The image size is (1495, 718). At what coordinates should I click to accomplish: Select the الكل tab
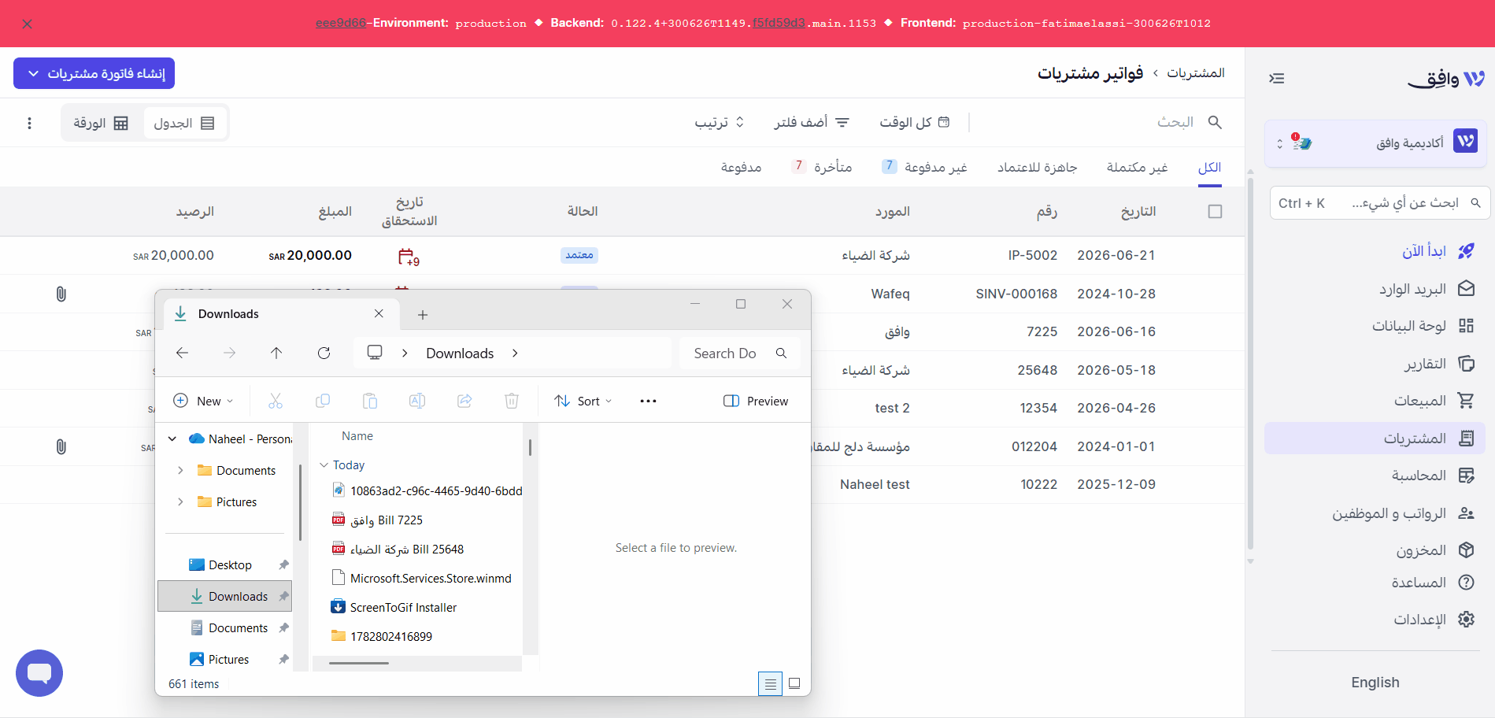click(1209, 167)
